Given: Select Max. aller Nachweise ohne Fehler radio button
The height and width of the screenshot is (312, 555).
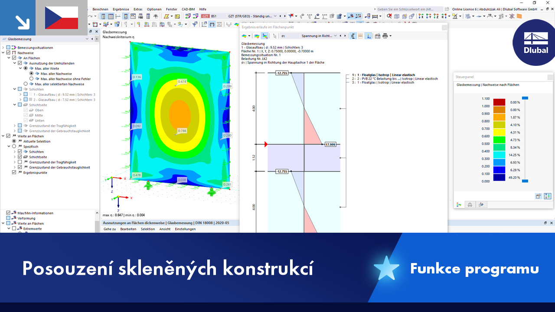Looking at the screenshot, I should point(31,79).
